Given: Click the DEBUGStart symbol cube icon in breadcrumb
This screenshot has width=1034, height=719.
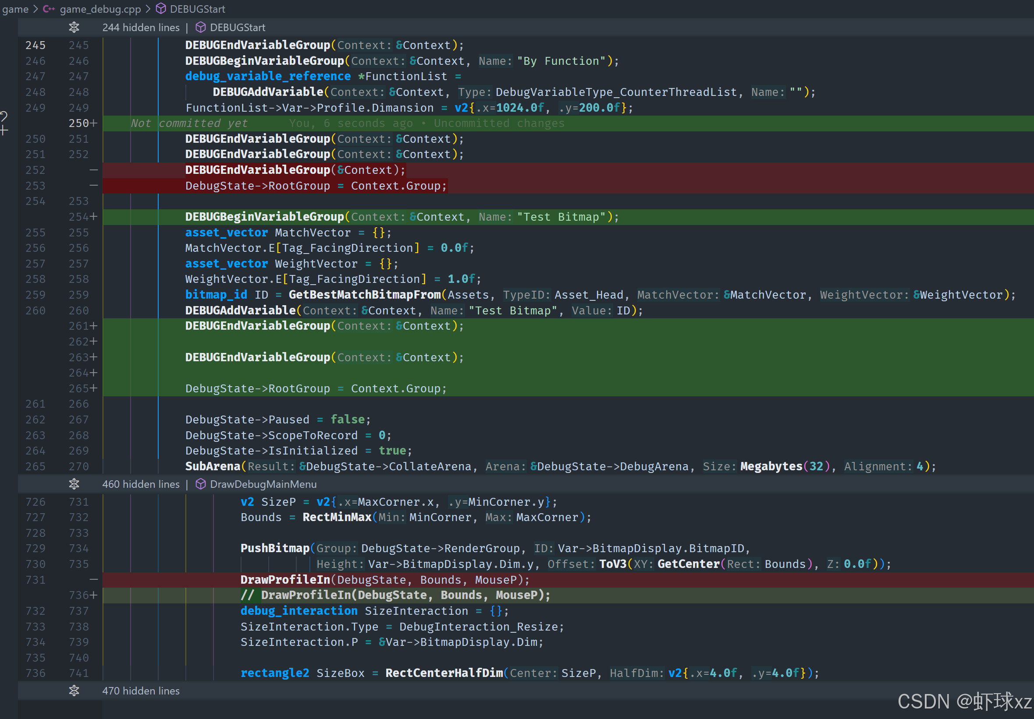Looking at the screenshot, I should tap(161, 9).
